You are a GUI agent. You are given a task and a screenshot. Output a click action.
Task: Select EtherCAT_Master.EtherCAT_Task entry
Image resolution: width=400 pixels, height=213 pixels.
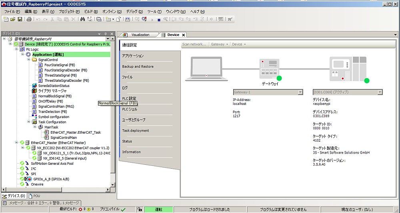[76, 132]
